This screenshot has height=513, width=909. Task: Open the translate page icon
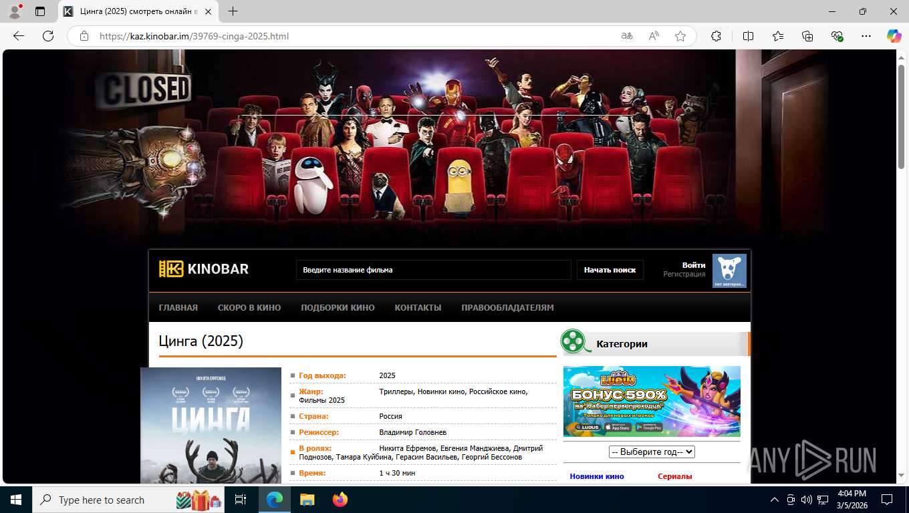click(x=627, y=36)
